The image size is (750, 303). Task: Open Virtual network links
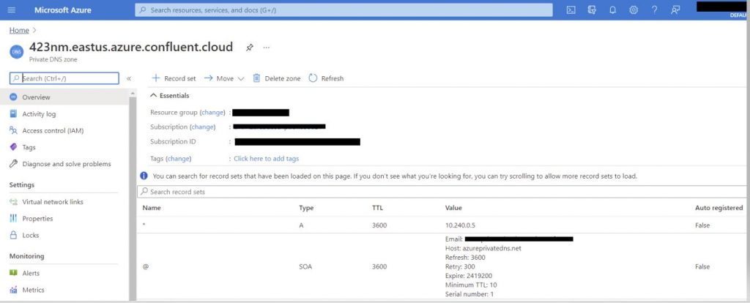[53, 202]
